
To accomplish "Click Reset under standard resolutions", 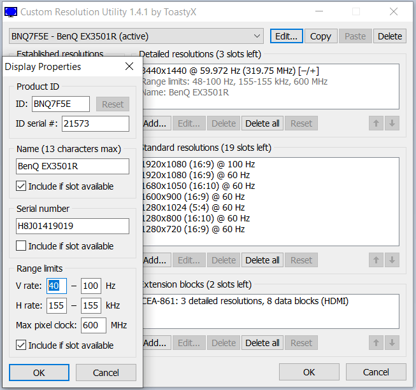I will point(301,260).
